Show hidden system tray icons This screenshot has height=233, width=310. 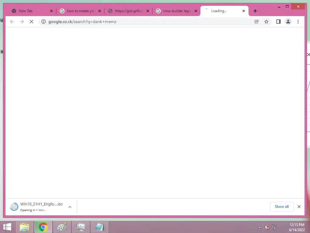click(259, 227)
